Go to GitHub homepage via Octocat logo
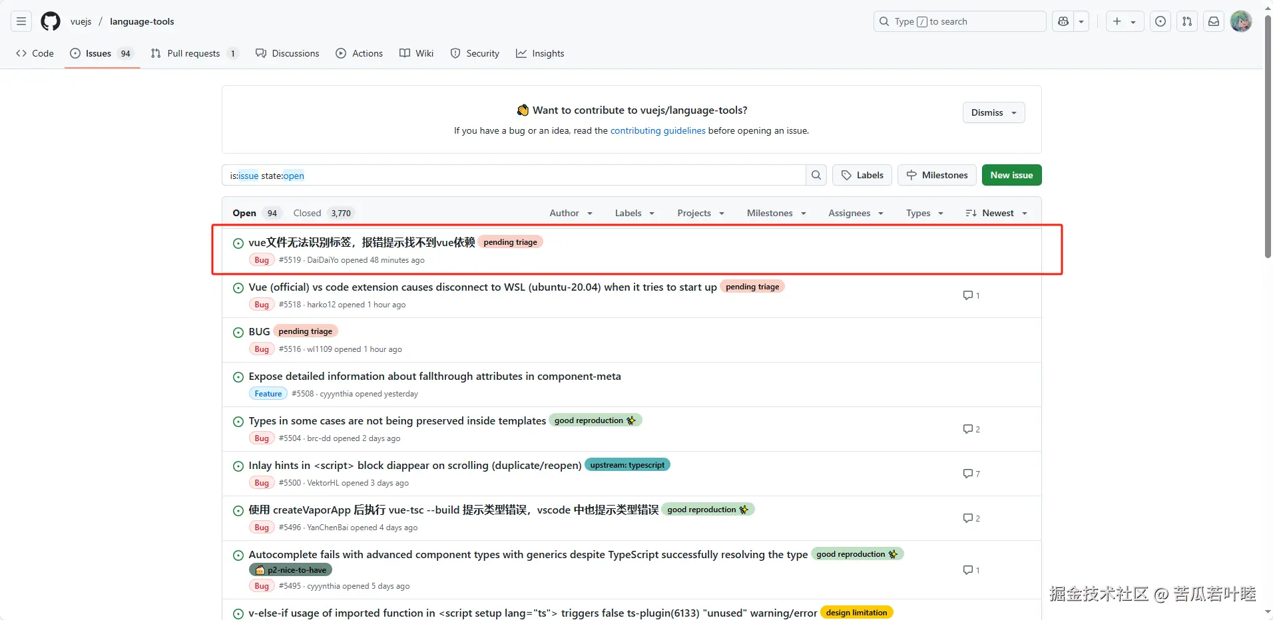This screenshot has width=1273, height=620. pos(51,21)
